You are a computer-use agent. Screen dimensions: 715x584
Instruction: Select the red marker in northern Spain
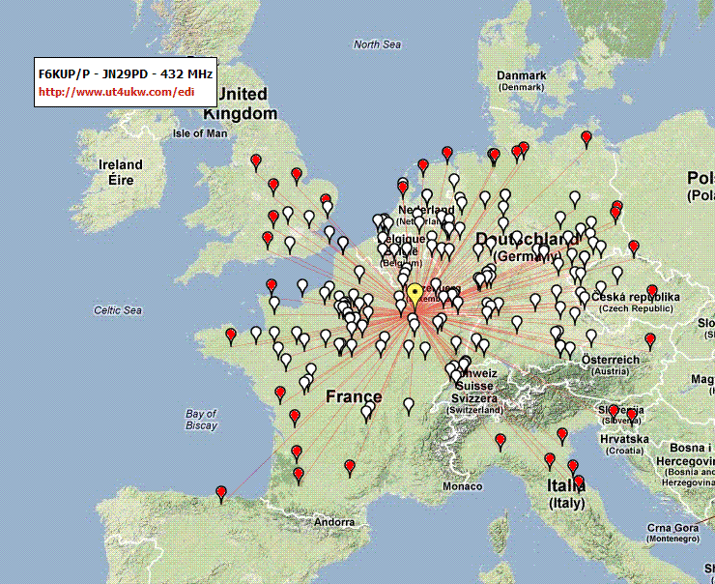(x=221, y=495)
